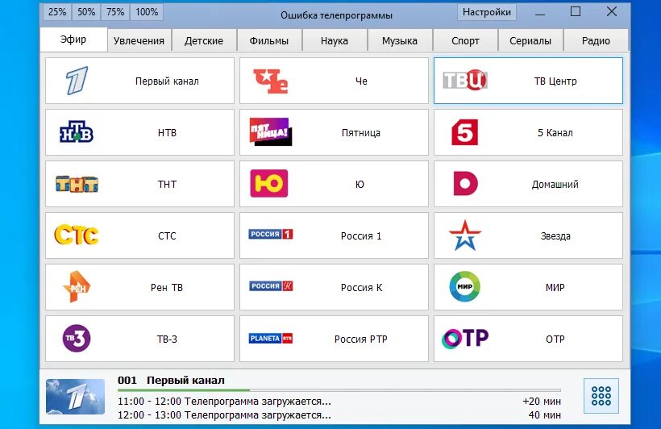Switch to the Музыка tab

tap(400, 41)
